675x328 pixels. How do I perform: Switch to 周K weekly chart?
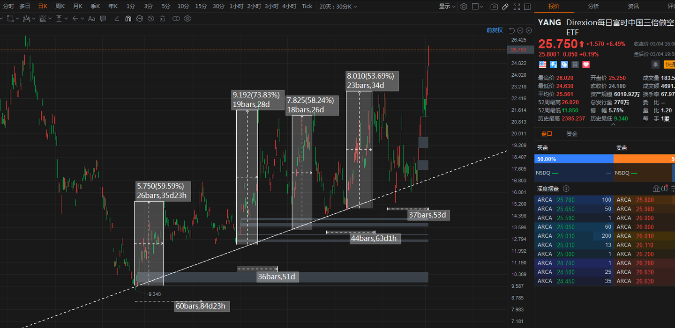[x=60, y=7]
